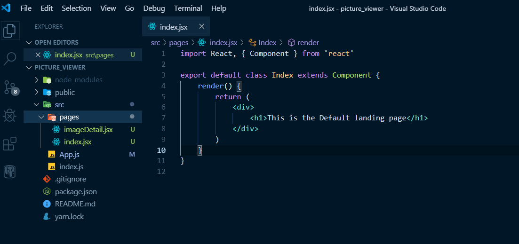This screenshot has height=244, width=519.
Task: Open index.js in the explorer
Action: click(71, 166)
